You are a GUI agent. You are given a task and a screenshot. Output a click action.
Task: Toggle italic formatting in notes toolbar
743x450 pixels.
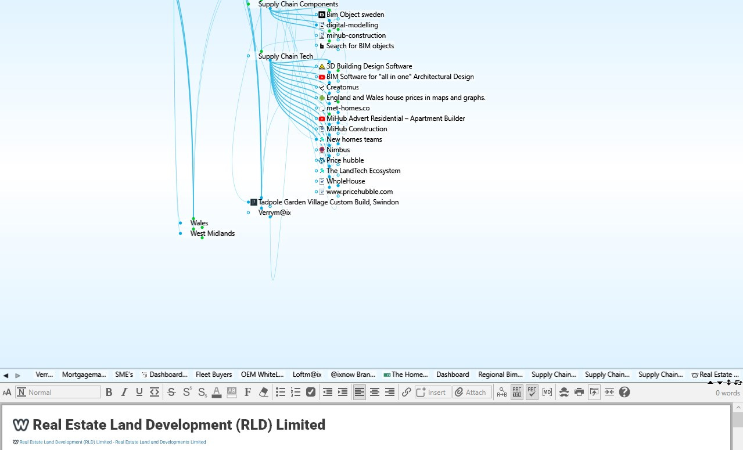[124, 393]
